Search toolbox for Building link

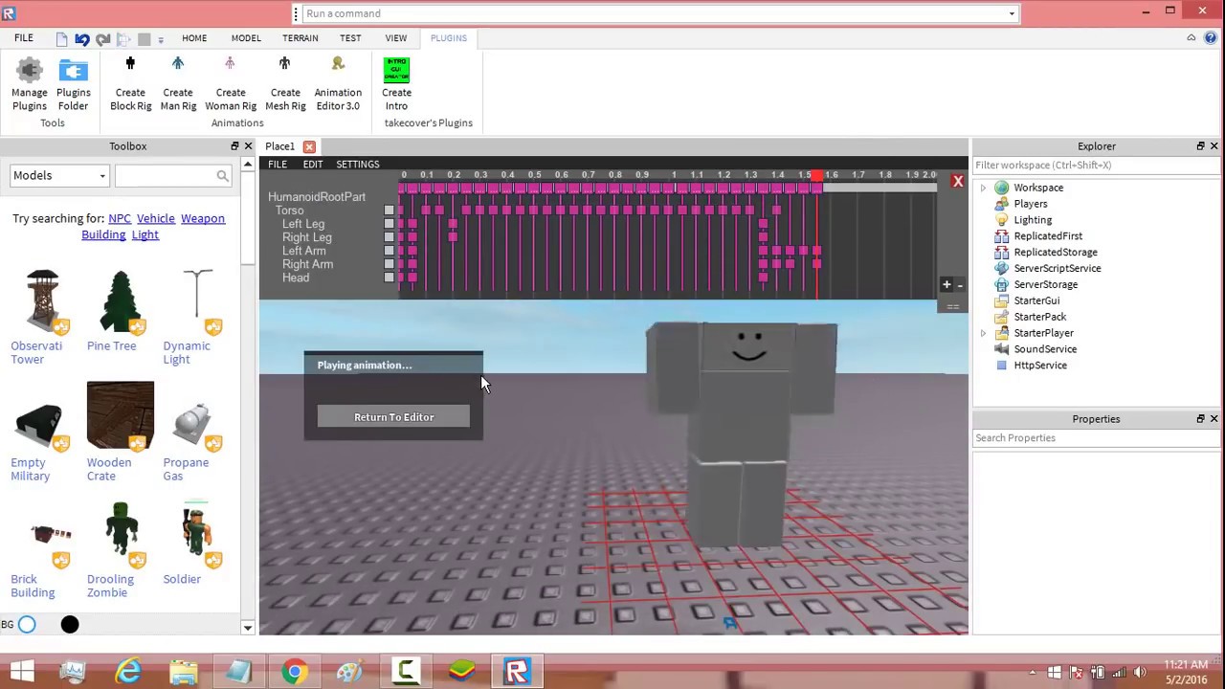[x=103, y=234]
